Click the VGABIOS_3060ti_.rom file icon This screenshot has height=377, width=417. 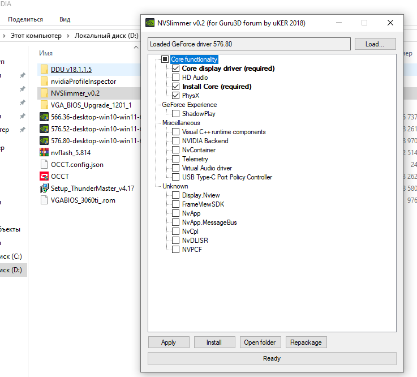(x=44, y=200)
